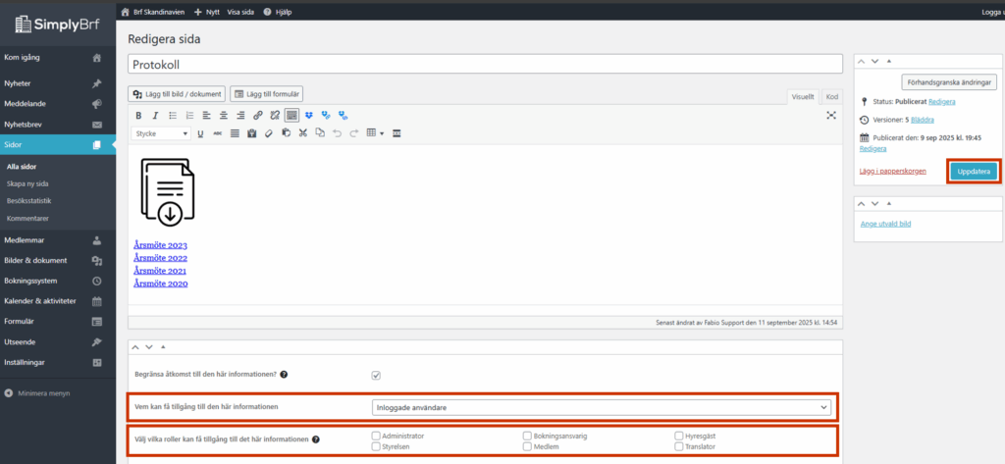This screenshot has width=1005, height=464.
Task: Open the table insert dropdown
Action: [375, 133]
